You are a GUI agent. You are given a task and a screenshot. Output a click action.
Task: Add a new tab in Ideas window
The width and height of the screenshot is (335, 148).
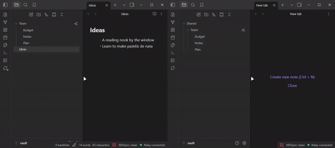(115, 5)
